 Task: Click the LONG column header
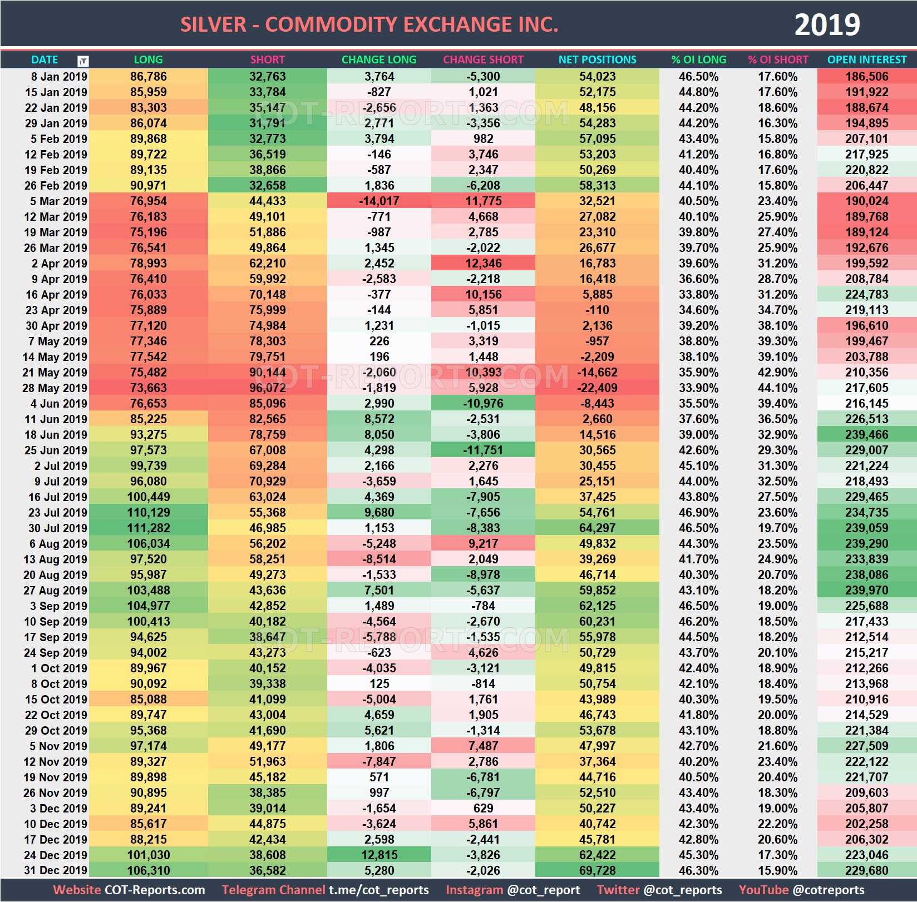[148, 60]
